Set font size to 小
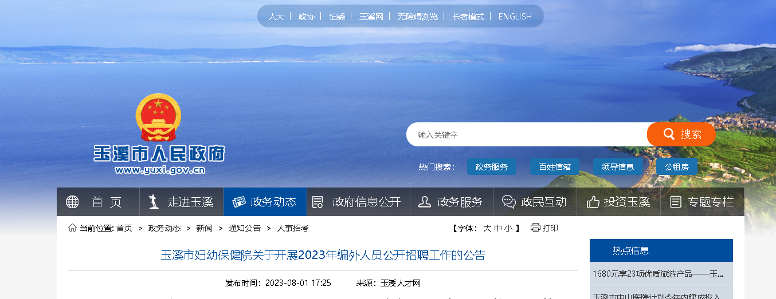The width and height of the screenshot is (776, 299). pyautogui.click(x=508, y=228)
